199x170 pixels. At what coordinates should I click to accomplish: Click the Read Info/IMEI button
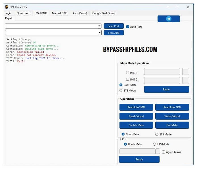[136, 107]
